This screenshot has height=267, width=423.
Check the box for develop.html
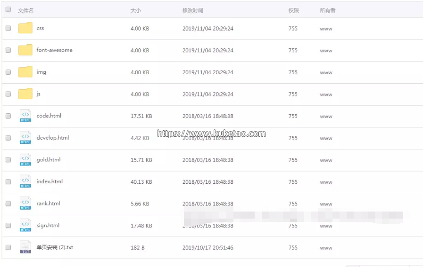(8, 138)
